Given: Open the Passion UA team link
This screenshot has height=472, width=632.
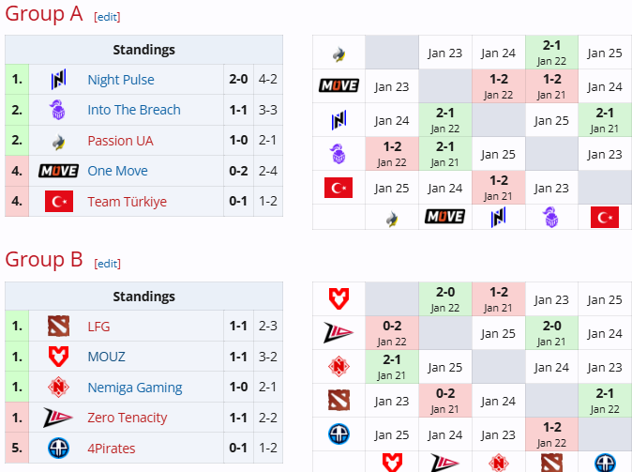Looking at the screenshot, I should [x=120, y=141].
